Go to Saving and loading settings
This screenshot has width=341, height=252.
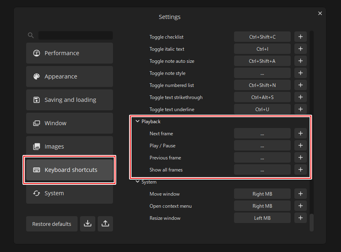pyautogui.click(x=70, y=100)
